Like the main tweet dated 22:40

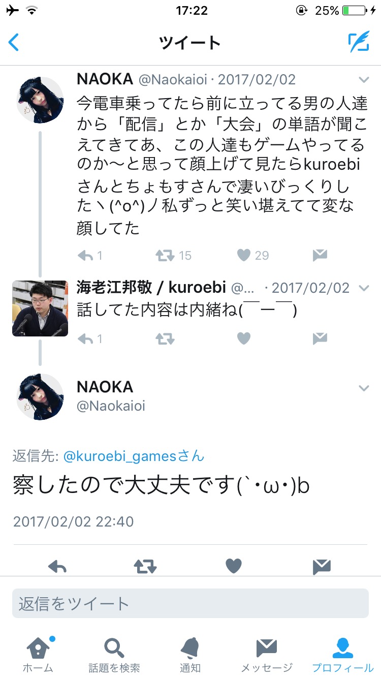pyautogui.click(x=234, y=566)
